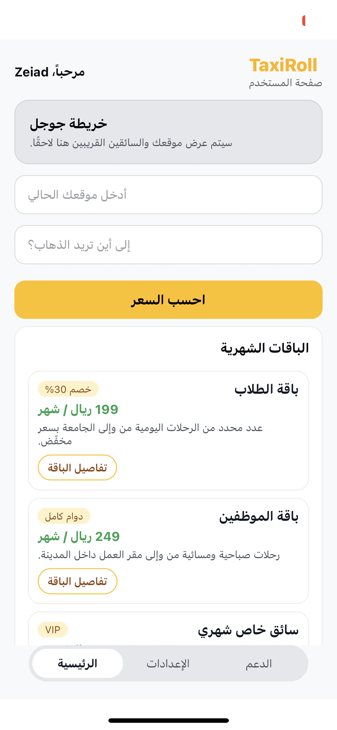The height and width of the screenshot is (730, 337).
Task: Switch to the الرئيسية tab
Action: (x=78, y=663)
